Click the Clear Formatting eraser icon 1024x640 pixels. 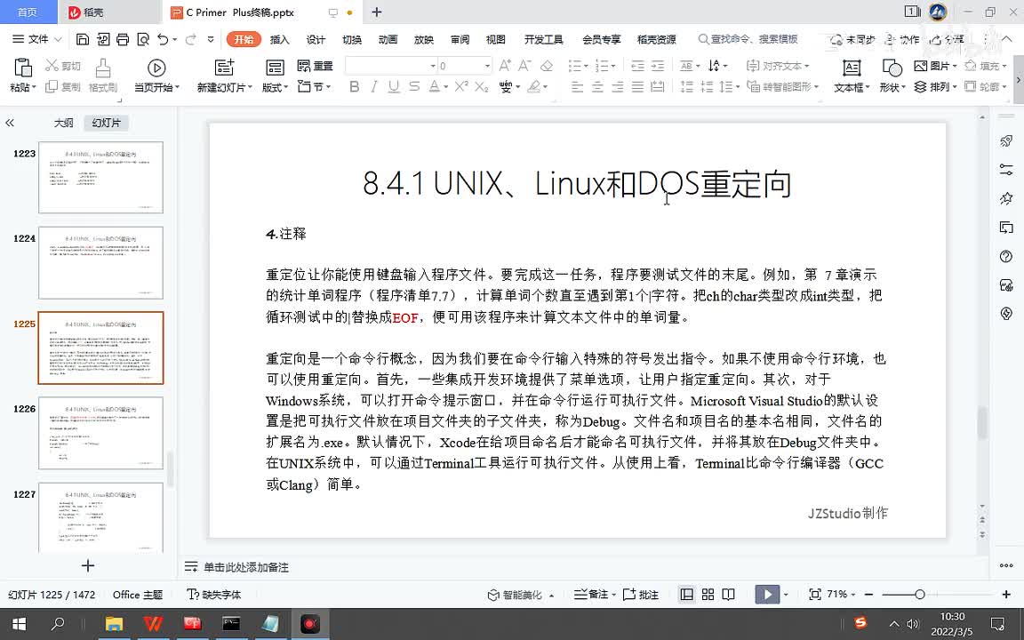point(547,65)
